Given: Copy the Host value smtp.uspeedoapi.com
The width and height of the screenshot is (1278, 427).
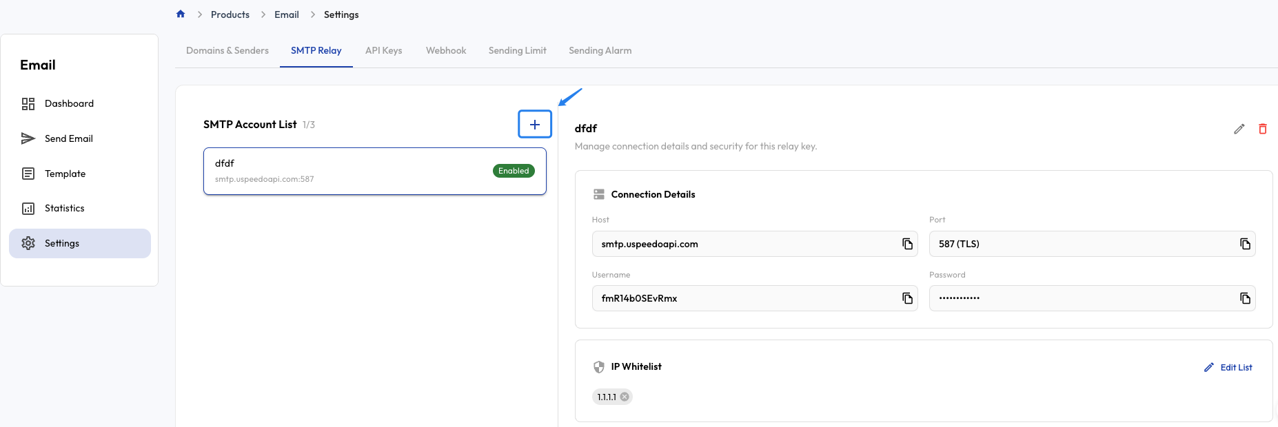Looking at the screenshot, I should click(907, 244).
